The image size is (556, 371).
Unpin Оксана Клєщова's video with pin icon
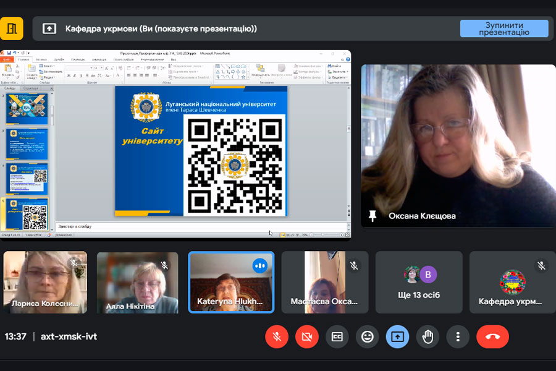(373, 216)
